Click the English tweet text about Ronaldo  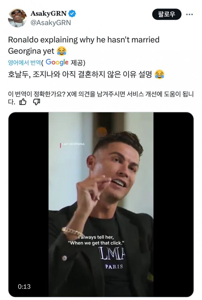click(x=84, y=40)
